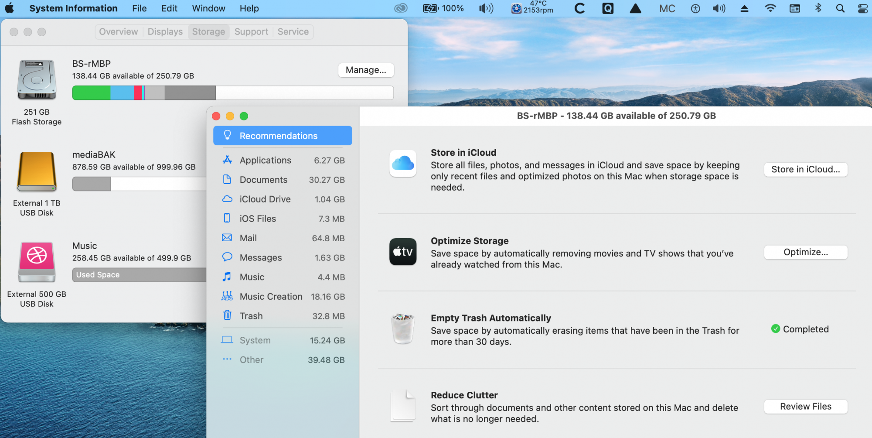This screenshot has width=872, height=438.
Task: Select Trash category in the sidebar
Action: (283, 316)
